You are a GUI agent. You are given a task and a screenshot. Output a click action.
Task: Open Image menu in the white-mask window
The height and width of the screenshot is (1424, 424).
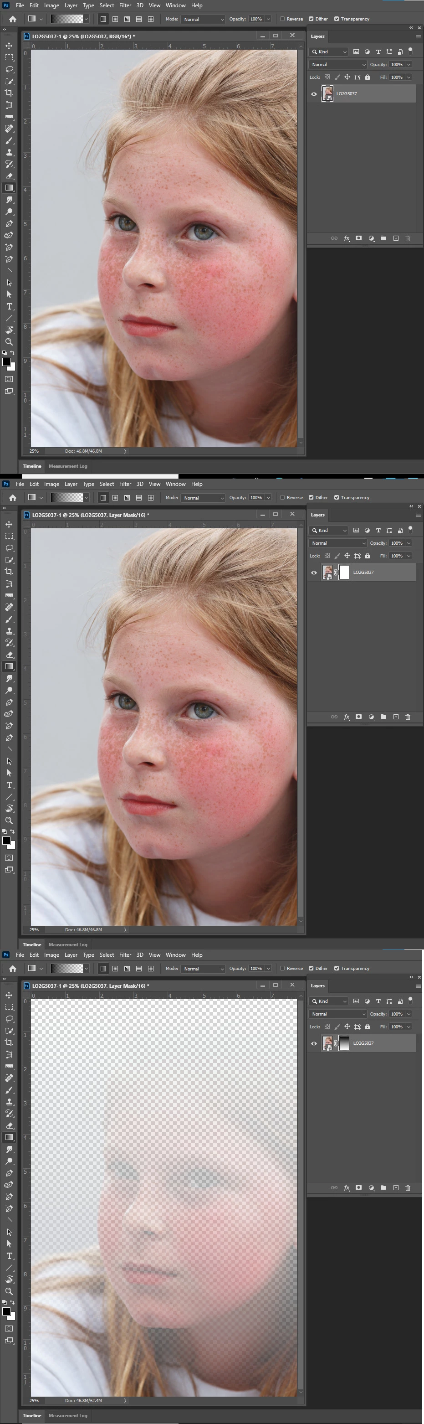click(51, 484)
